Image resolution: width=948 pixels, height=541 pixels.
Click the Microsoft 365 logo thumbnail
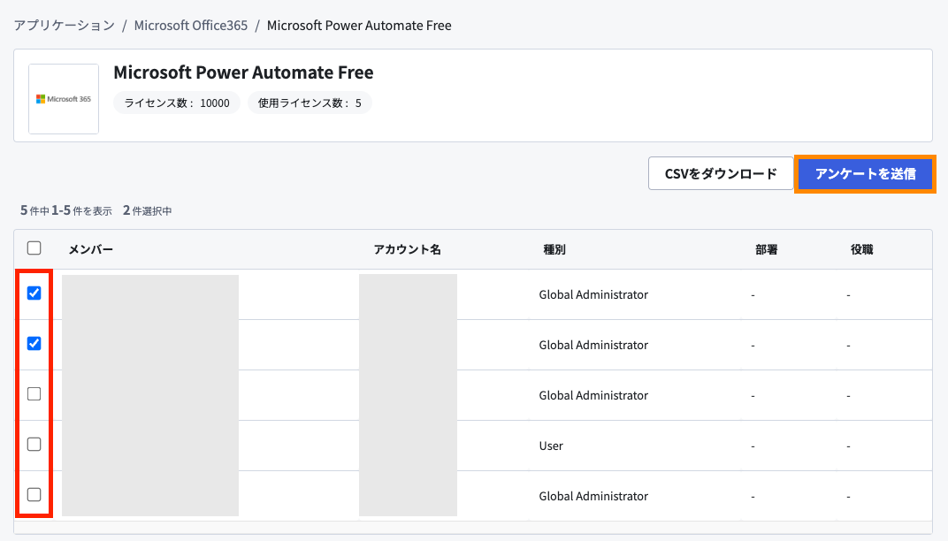click(x=64, y=98)
